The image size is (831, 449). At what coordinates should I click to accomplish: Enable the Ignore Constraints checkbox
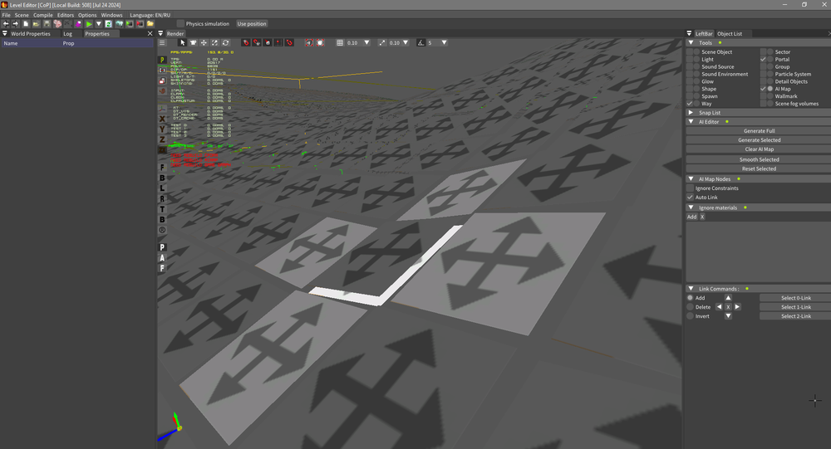coord(690,188)
